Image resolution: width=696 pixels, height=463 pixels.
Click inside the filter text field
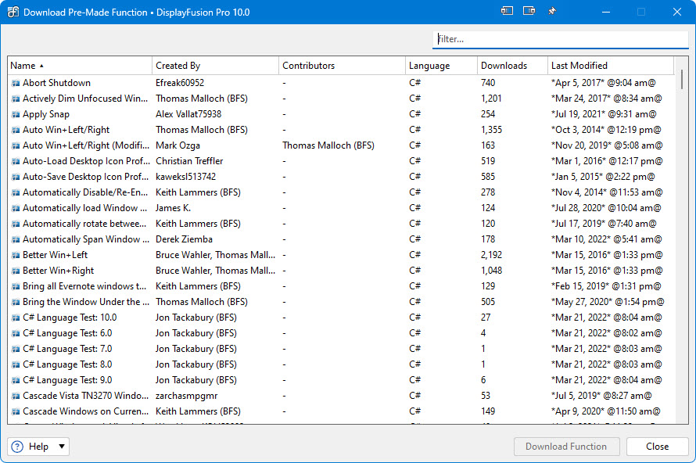click(x=559, y=39)
